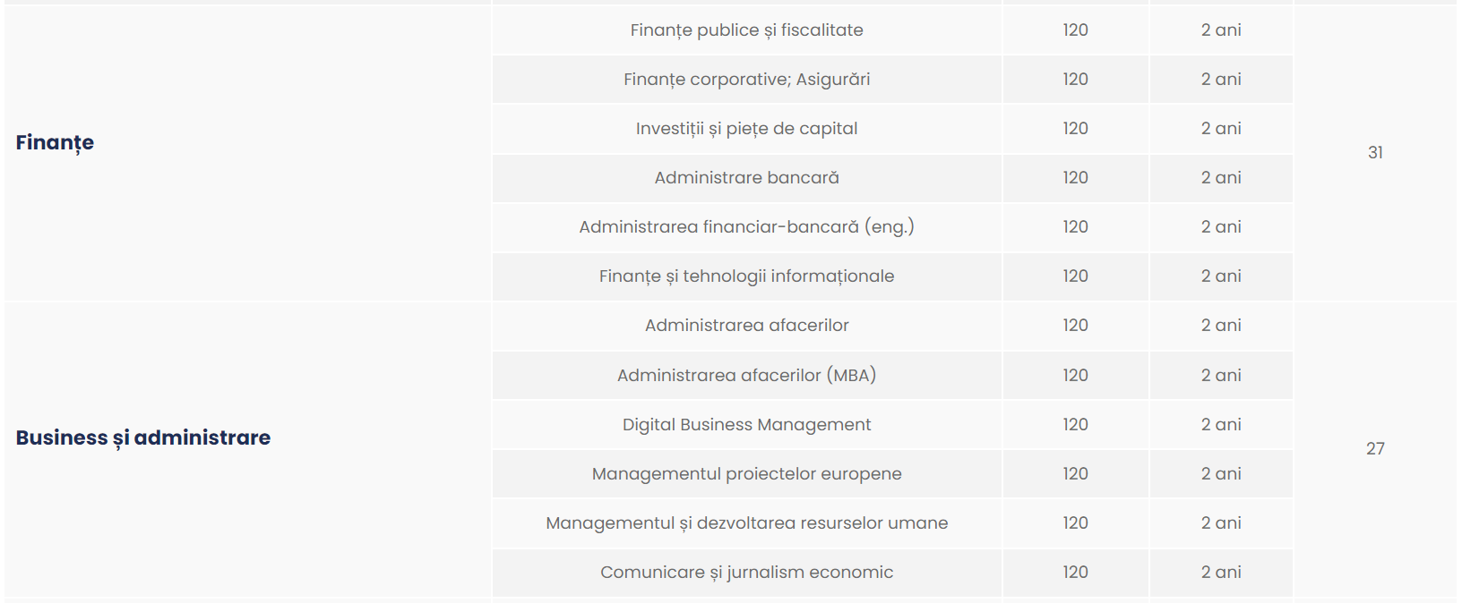Click the Business și administrare domain heading
This screenshot has width=1462, height=603.
coord(143,437)
